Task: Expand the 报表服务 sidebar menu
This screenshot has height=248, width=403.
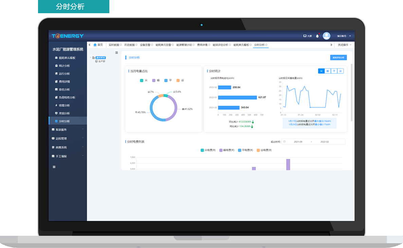Action: pos(67,130)
